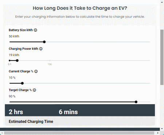
Task: Click the Estimated Charging Time label
Action: click(x=31, y=122)
